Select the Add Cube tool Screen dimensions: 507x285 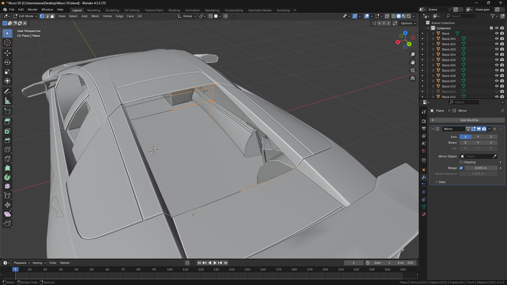coord(7,111)
